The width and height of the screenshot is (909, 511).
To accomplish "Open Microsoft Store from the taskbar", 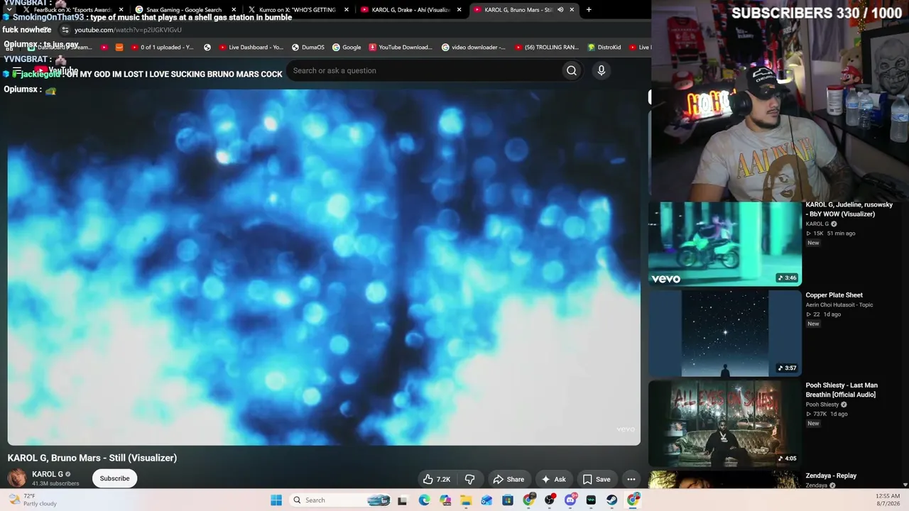I will (x=508, y=500).
